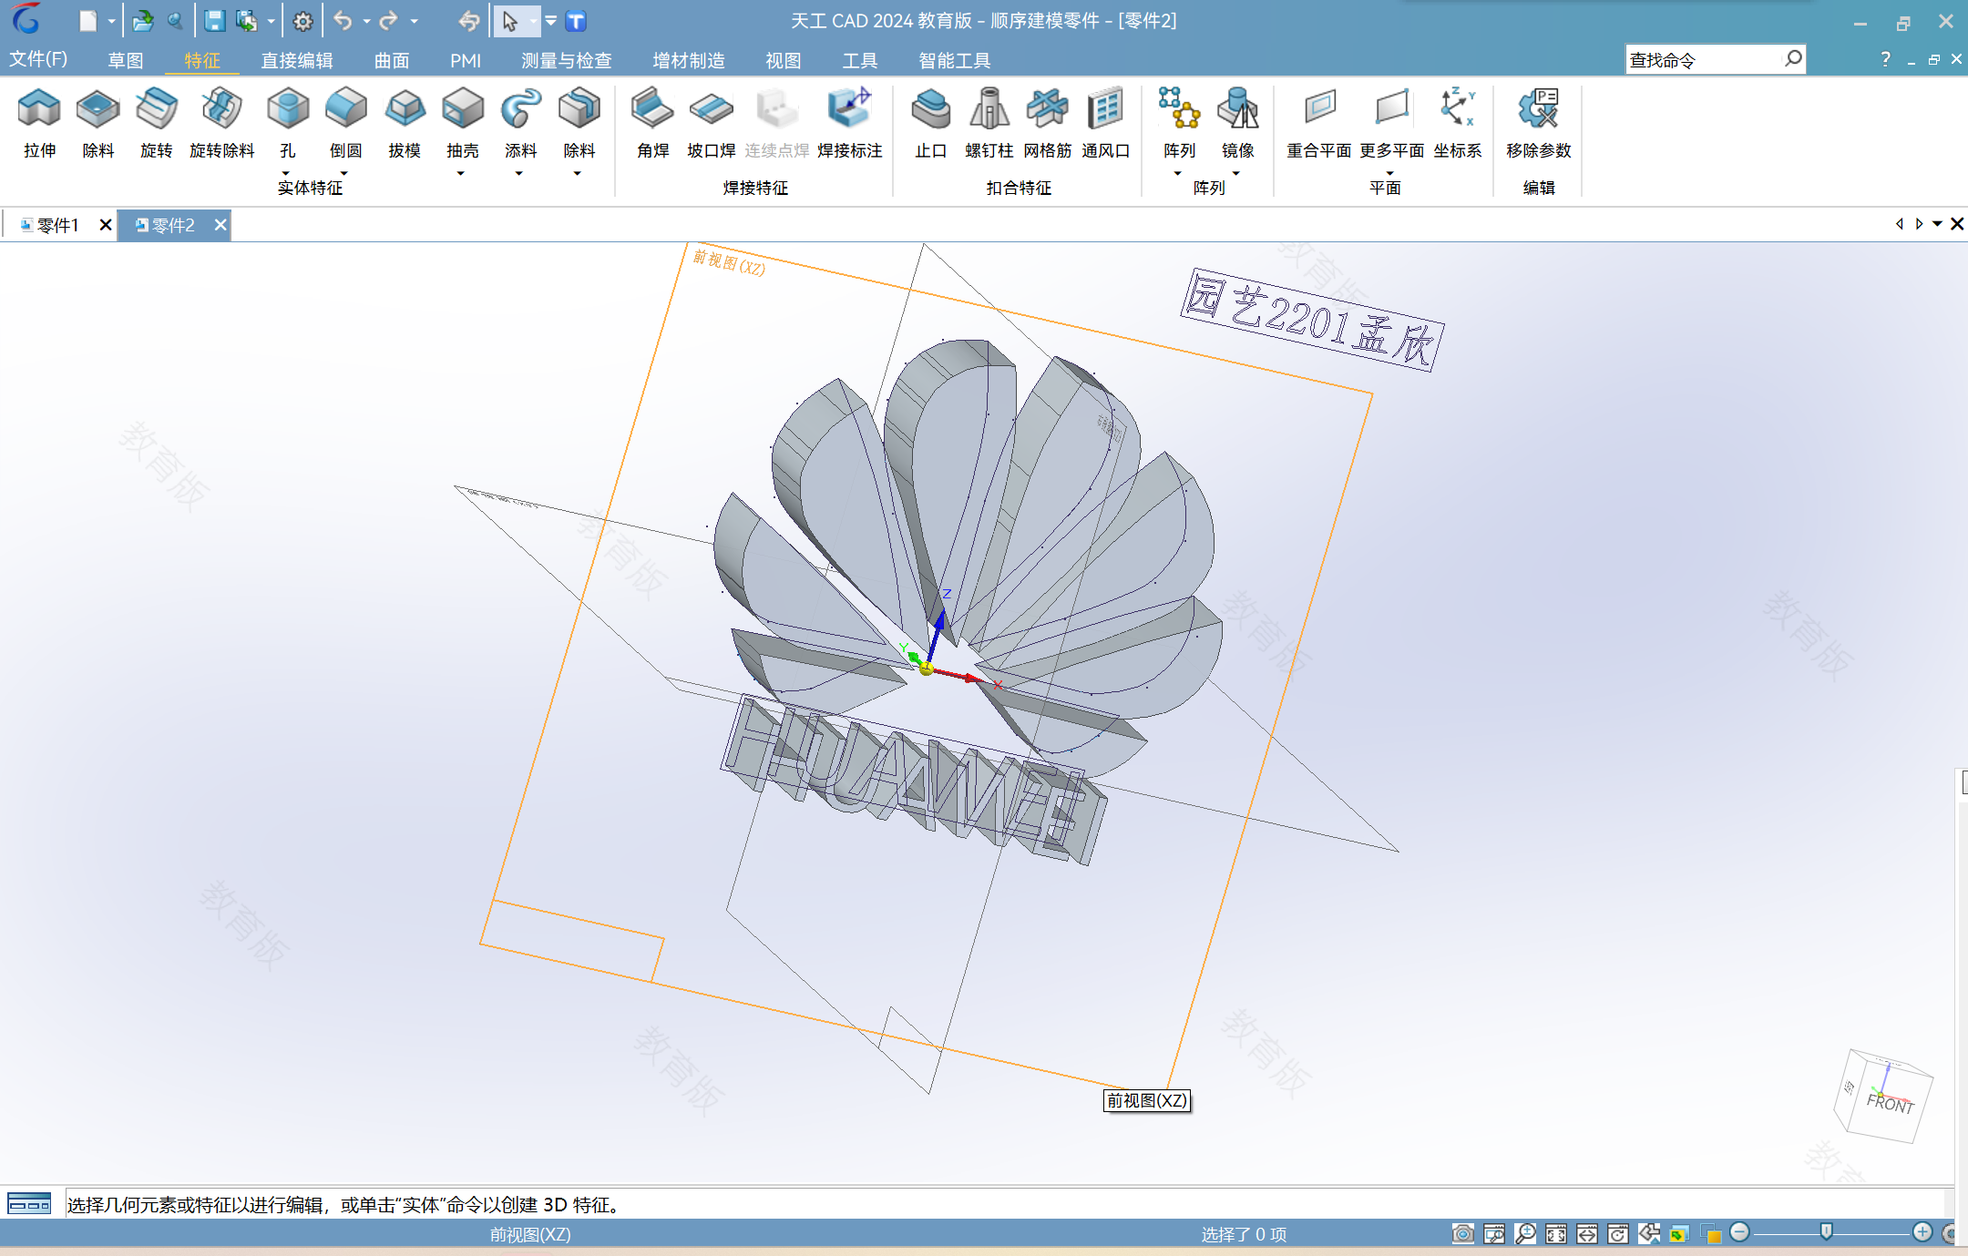
Task: Expand the dropdown under 添料
Action: (519, 173)
